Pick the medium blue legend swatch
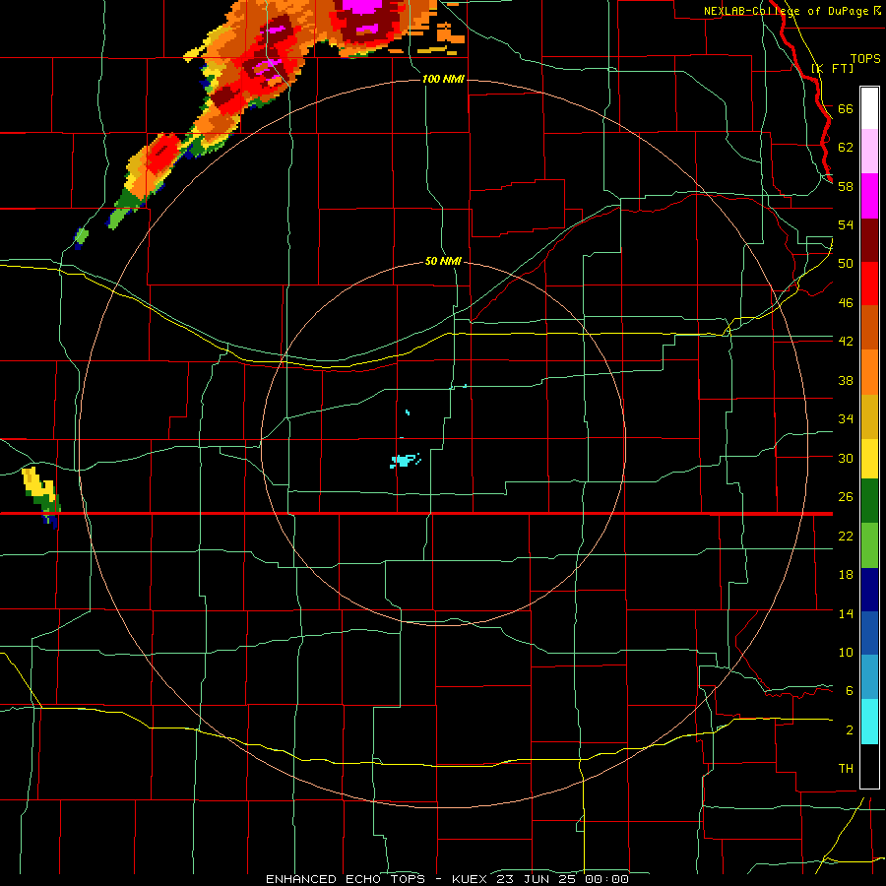 (x=869, y=633)
